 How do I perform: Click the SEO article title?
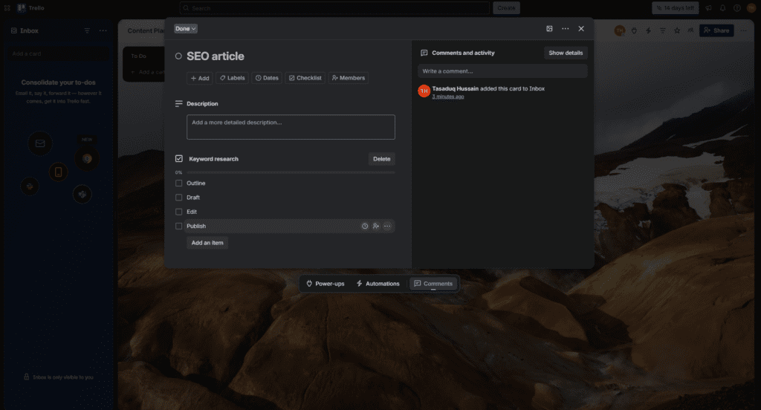click(x=216, y=56)
